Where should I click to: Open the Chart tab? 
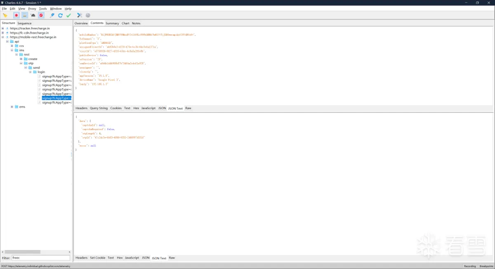point(125,23)
